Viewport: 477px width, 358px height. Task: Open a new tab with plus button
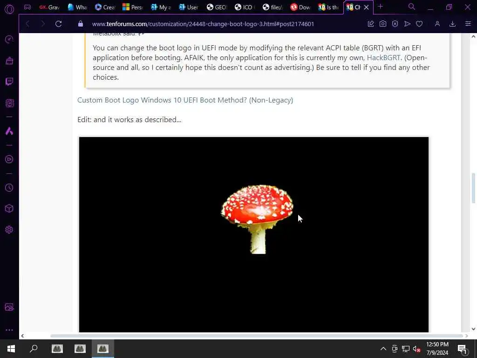[380, 7]
